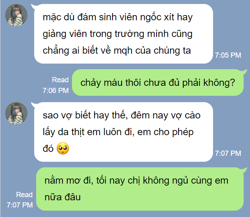Image resolution: width=250 pixels, height=217 pixels.
Task: Click the 7:05 PM timestamp
Action: click(228, 55)
